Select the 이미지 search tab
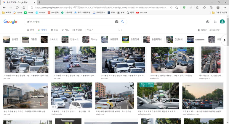The height and width of the screenshot is (124, 229). pyautogui.click(x=42, y=30)
